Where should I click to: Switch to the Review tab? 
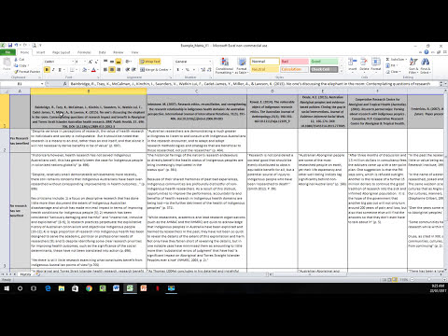[x=118, y=52]
